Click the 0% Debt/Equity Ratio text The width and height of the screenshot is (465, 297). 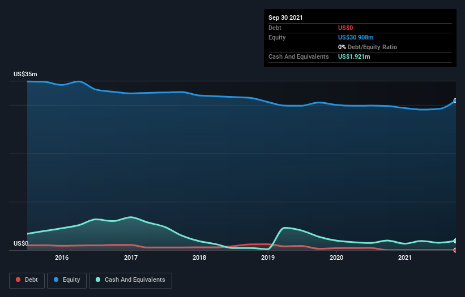(368, 47)
